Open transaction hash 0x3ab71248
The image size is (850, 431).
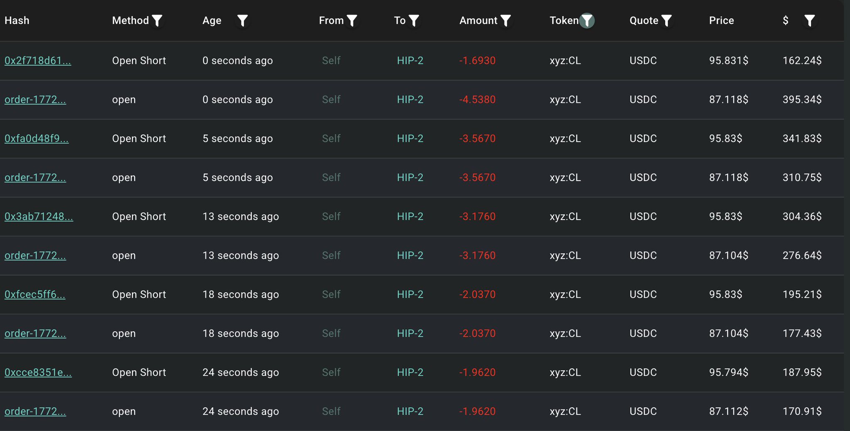click(39, 217)
